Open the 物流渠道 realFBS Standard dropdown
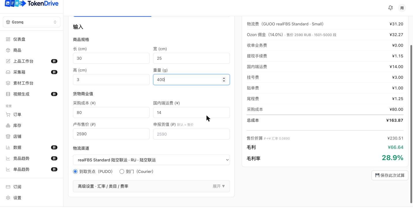 coord(151,160)
